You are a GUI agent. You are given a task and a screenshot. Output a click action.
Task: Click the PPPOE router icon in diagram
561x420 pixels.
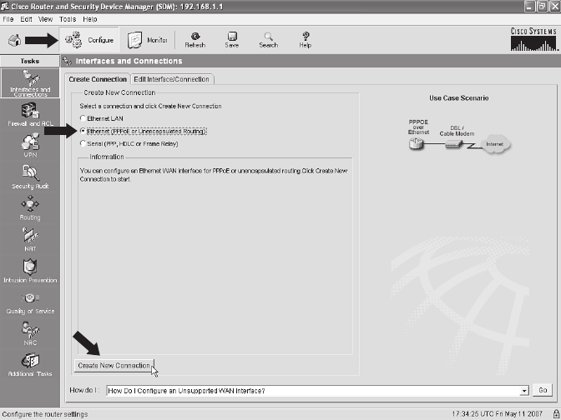pos(416,143)
